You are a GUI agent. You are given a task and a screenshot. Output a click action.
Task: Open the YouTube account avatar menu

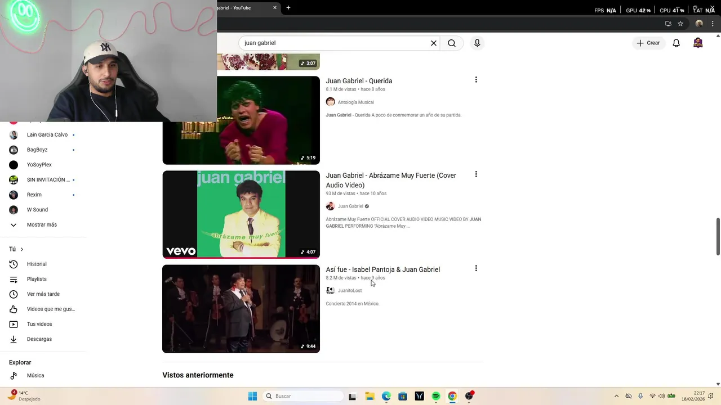[x=698, y=43]
